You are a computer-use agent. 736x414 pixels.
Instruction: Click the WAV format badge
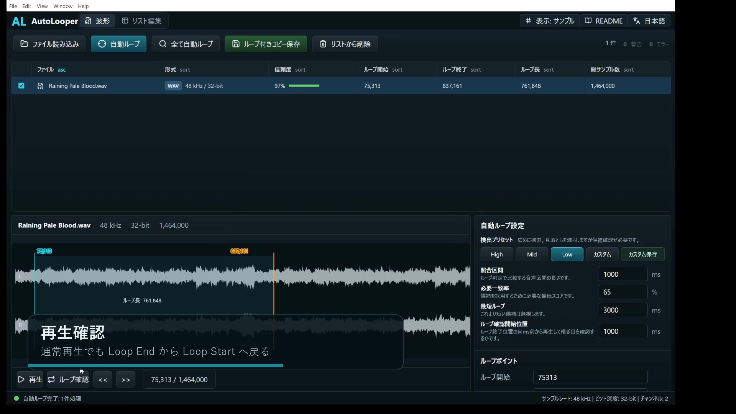point(173,86)
